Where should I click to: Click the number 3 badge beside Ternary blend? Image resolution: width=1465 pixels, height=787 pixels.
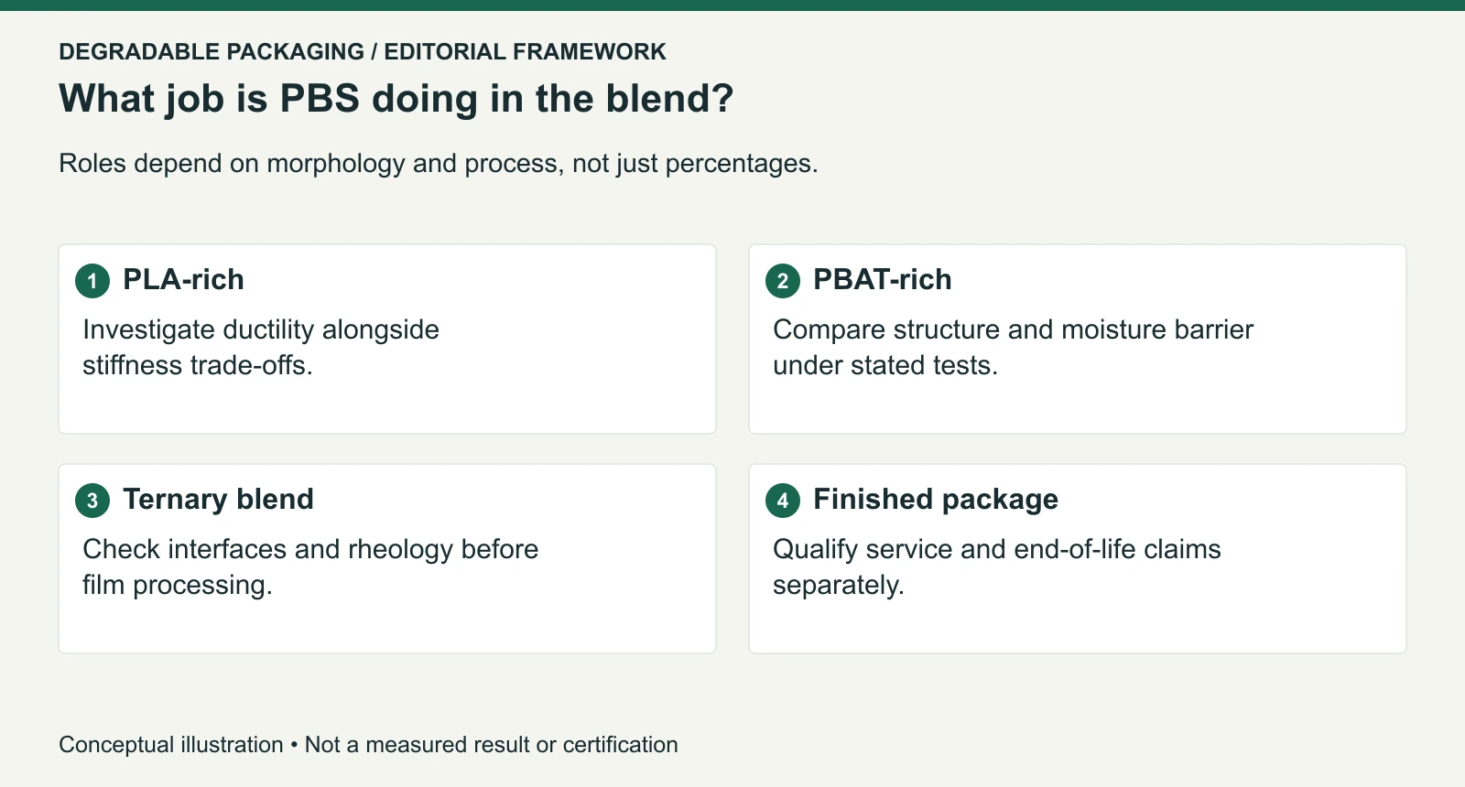92,501
